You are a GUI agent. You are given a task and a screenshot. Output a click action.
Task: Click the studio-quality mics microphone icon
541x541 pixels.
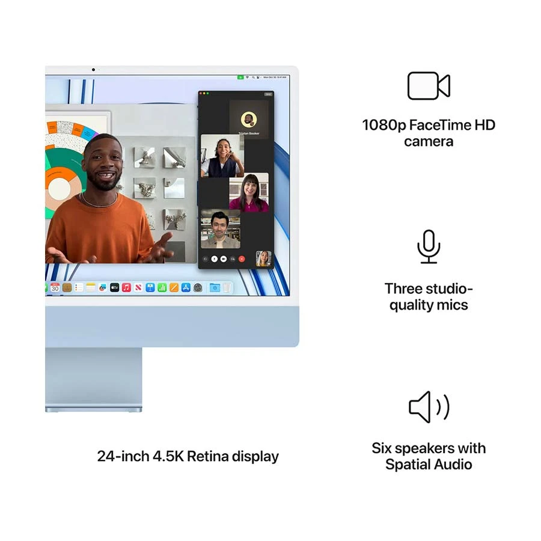point(429,246)
